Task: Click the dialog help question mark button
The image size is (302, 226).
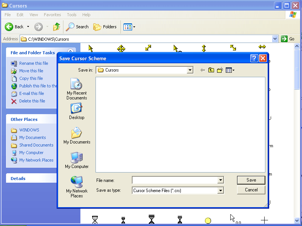Action: click(x=254, y=58)
